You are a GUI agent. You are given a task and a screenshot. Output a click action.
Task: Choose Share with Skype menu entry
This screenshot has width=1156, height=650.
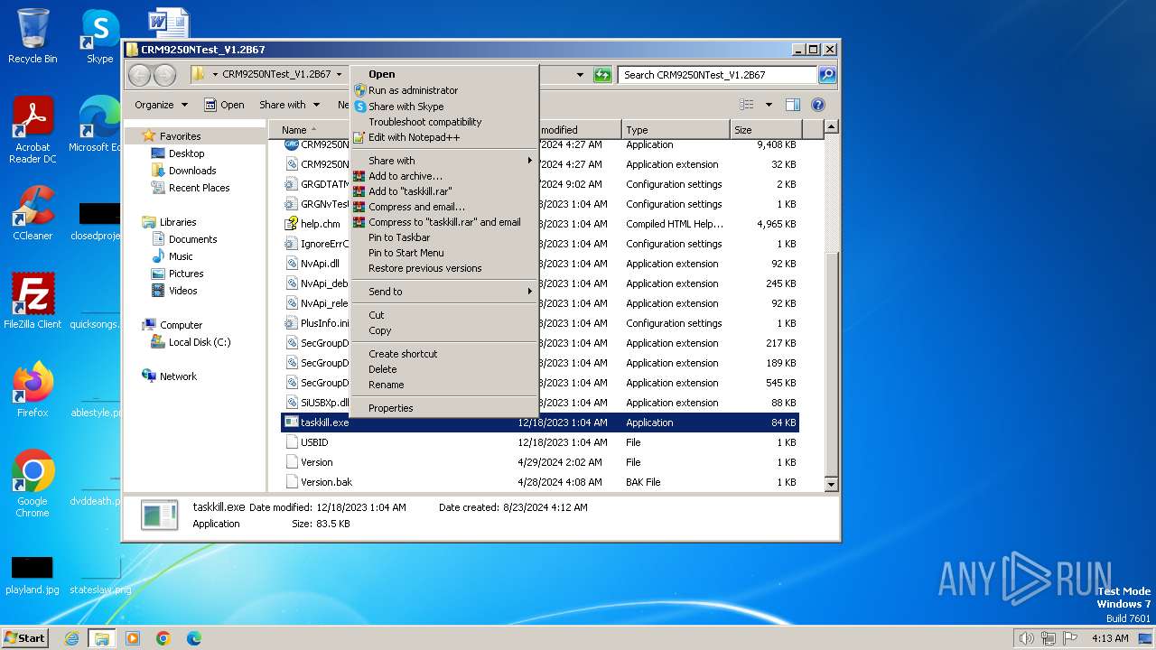coord(406,107)
